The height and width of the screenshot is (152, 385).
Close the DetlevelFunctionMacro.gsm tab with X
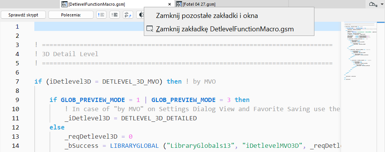[169, 4]
